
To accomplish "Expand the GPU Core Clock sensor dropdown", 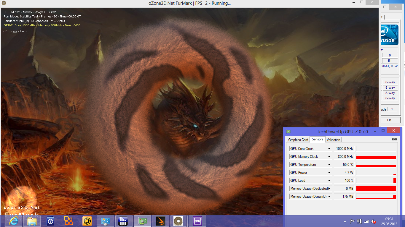I will coord(329,149).
